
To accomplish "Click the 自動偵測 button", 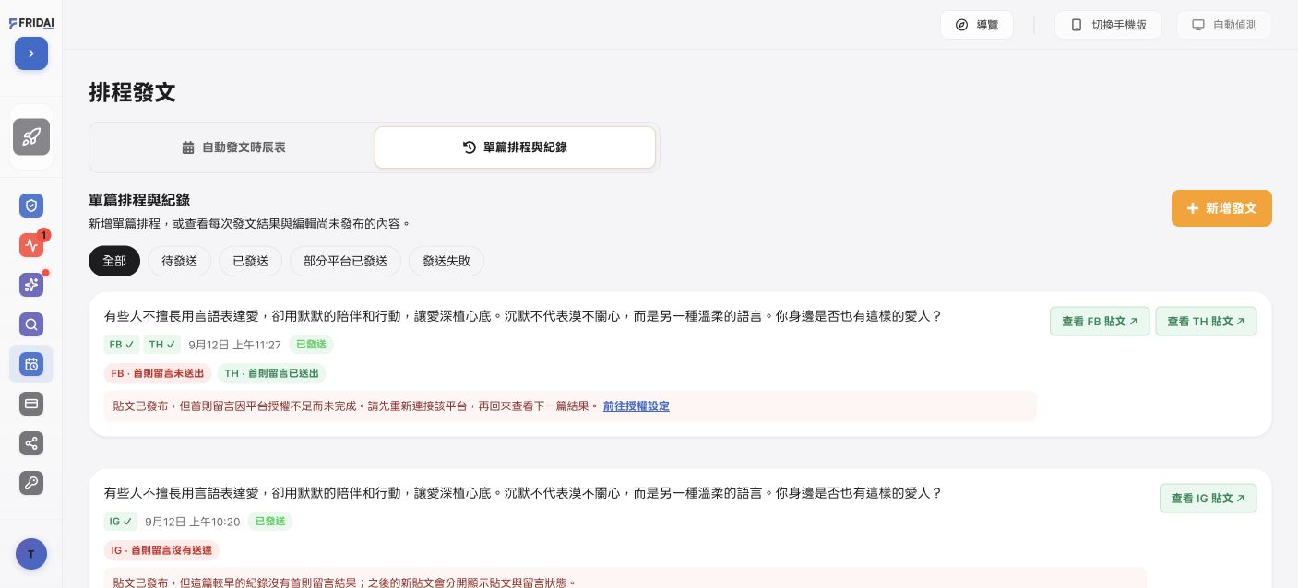I will pyautogui.click(x=1224, y=25).
